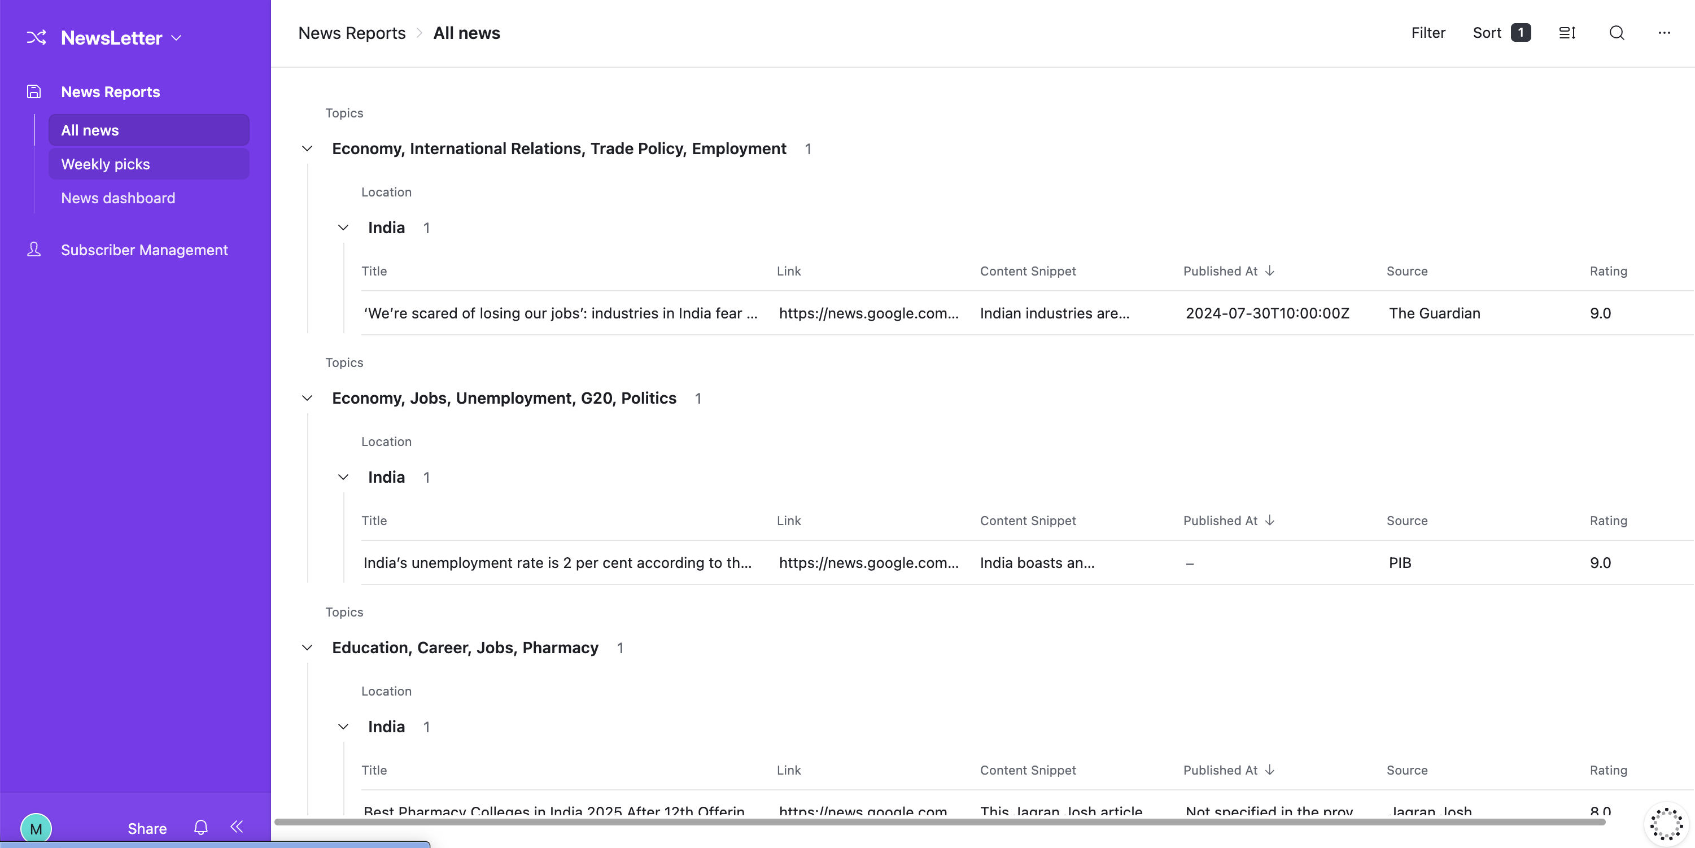Collapse India location under G20, Politics group

click(x=343, y=477)
